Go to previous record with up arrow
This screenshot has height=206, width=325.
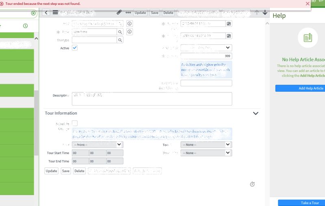coord(257,13)
